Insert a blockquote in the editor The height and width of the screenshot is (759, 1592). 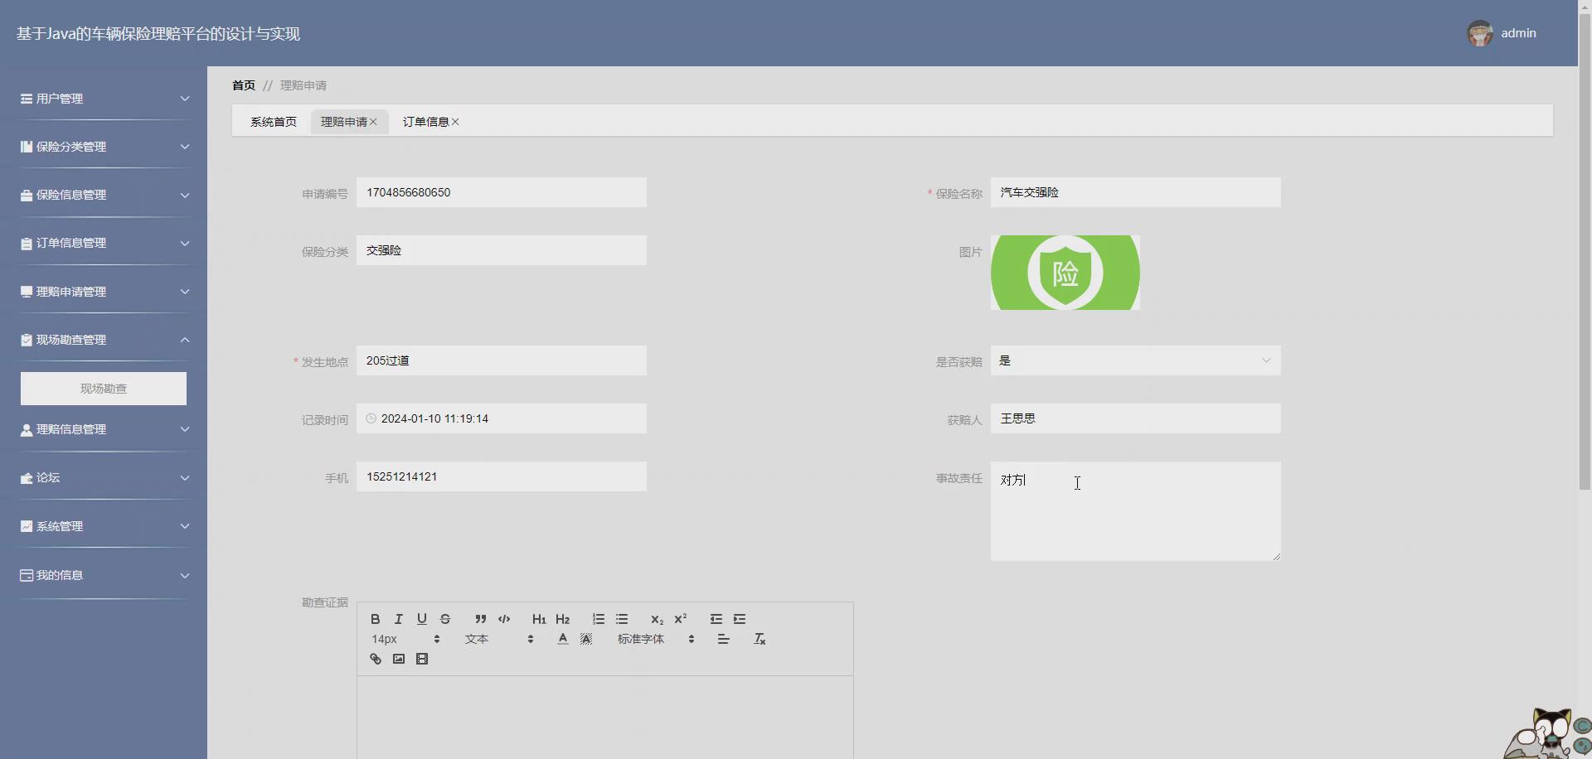click(x=480, y=618)
